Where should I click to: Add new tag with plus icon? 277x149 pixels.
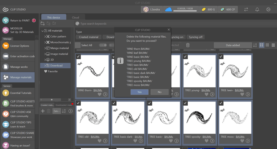(43, 111)
